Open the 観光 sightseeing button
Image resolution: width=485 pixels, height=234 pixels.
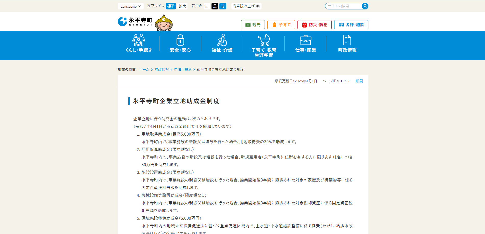253,25
